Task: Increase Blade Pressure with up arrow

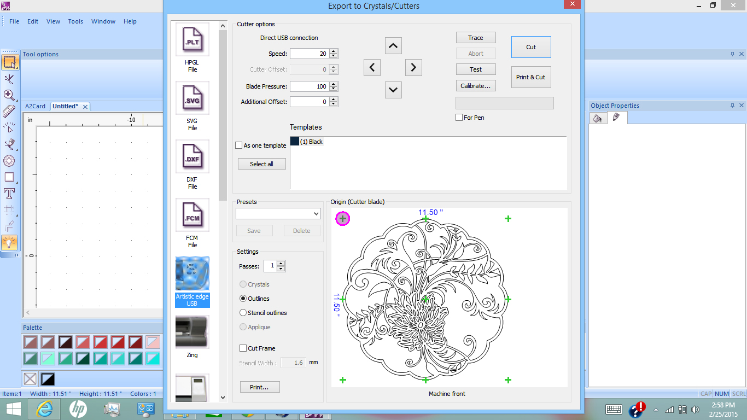Action: (x=334, y=84)
